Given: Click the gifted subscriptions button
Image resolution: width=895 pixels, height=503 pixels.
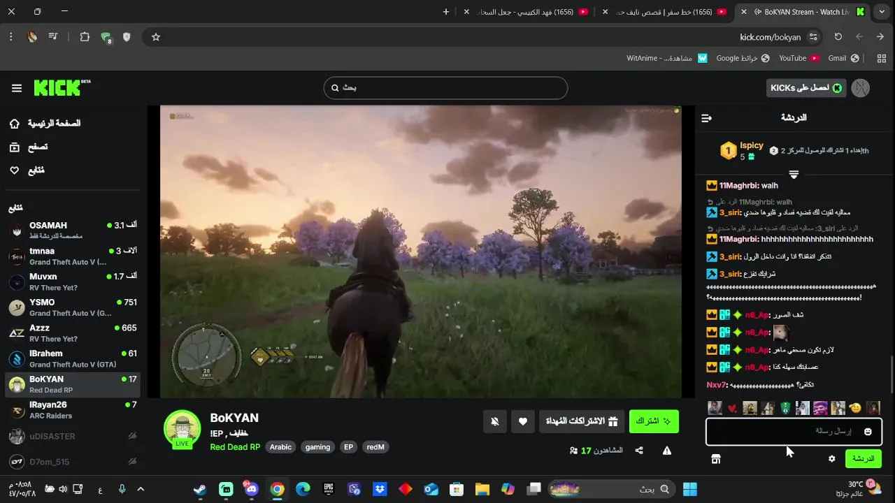Looking at the screenshot, I should pos(582,421).
